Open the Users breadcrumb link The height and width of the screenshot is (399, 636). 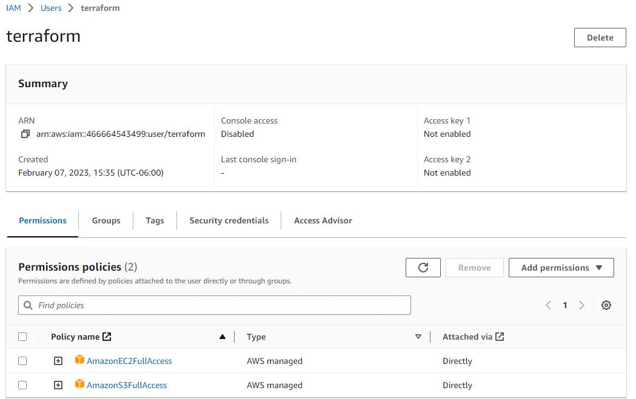(x=51, y=8)
